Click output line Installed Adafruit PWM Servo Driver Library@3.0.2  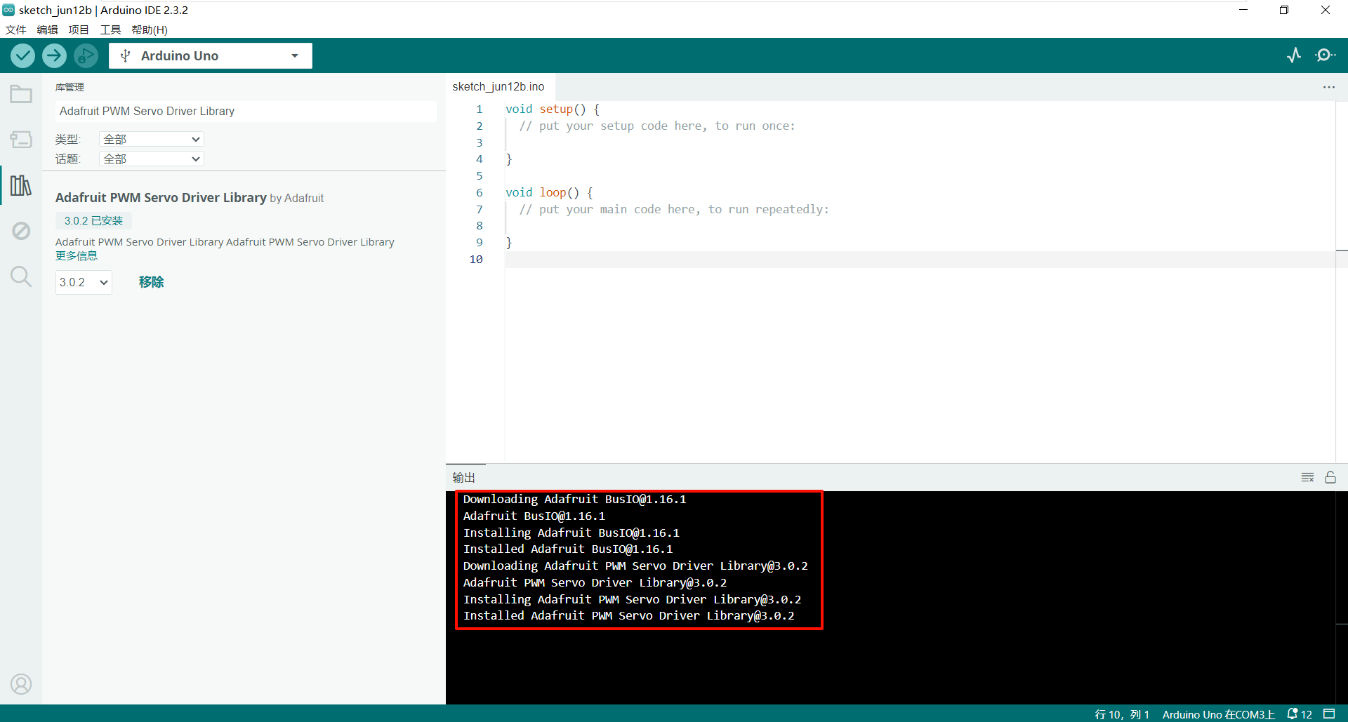click(x=629, y=615)
